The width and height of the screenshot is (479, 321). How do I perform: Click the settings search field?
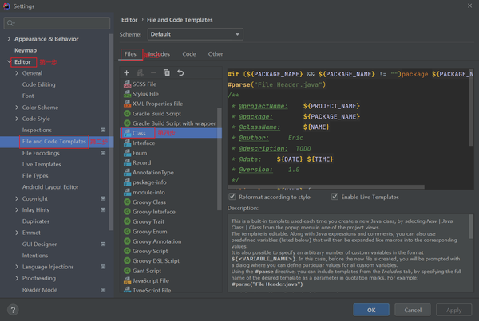point(57,23)
